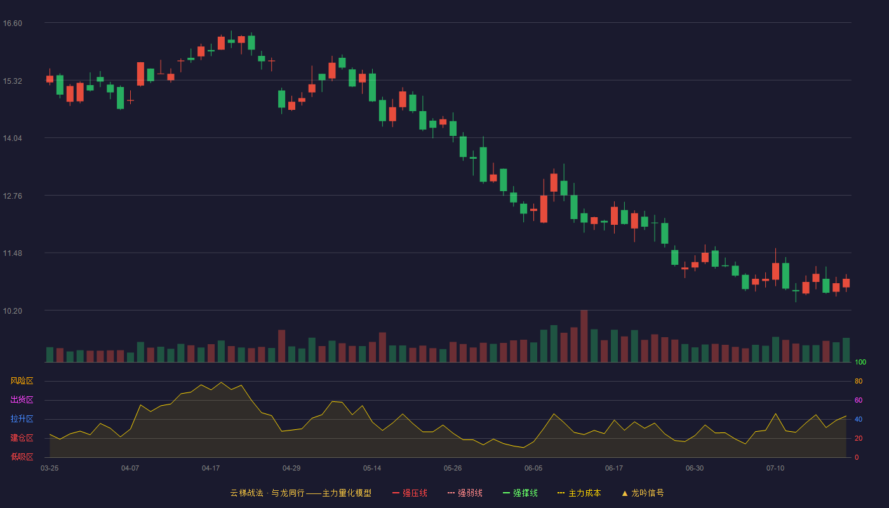
Task: Click the 龙吟信号 triangle legend icon
Action: click(x=625, y=493)
